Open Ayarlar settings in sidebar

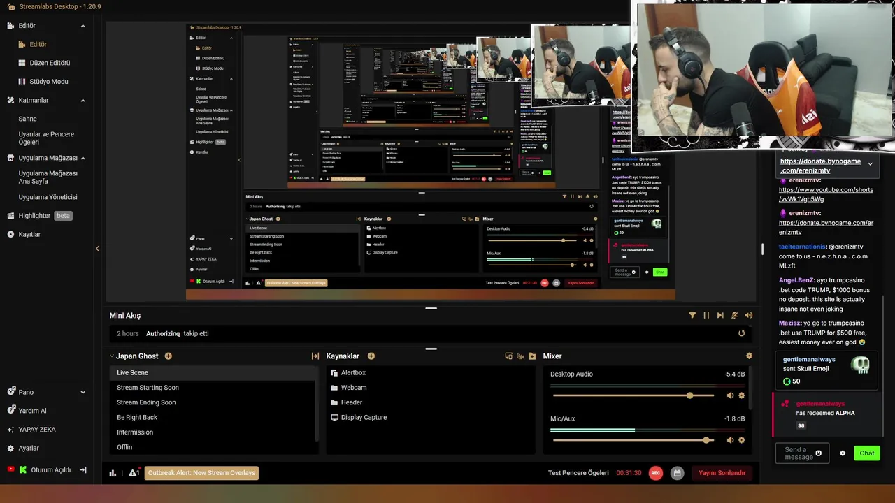(28, 448)
